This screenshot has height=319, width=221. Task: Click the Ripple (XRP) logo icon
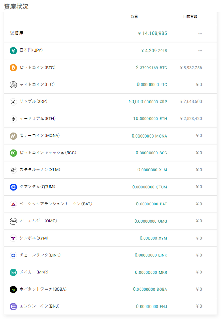(x=13, y=101)
